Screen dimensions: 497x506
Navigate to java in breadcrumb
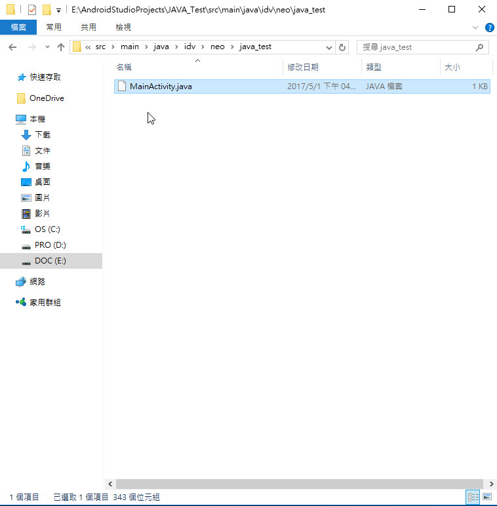point(161,47)
